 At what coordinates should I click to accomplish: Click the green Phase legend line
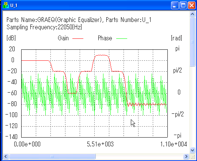click(122, 38)
